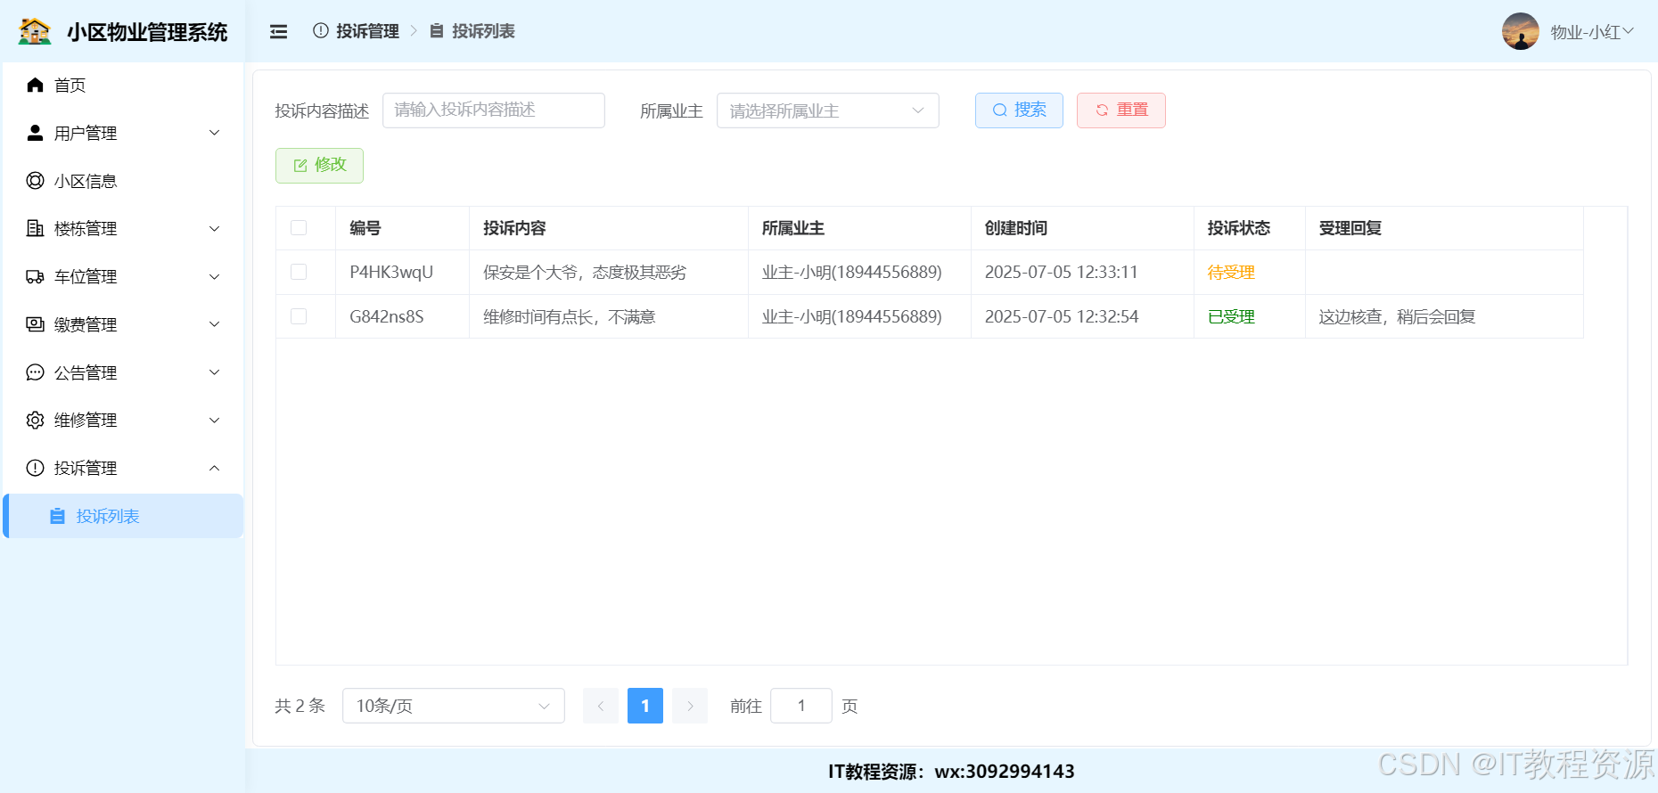The height and width of the screenshot is (793, 1658).
Task: Toggle the select-all checkbox in table header
Action: (x=299, y=228)
